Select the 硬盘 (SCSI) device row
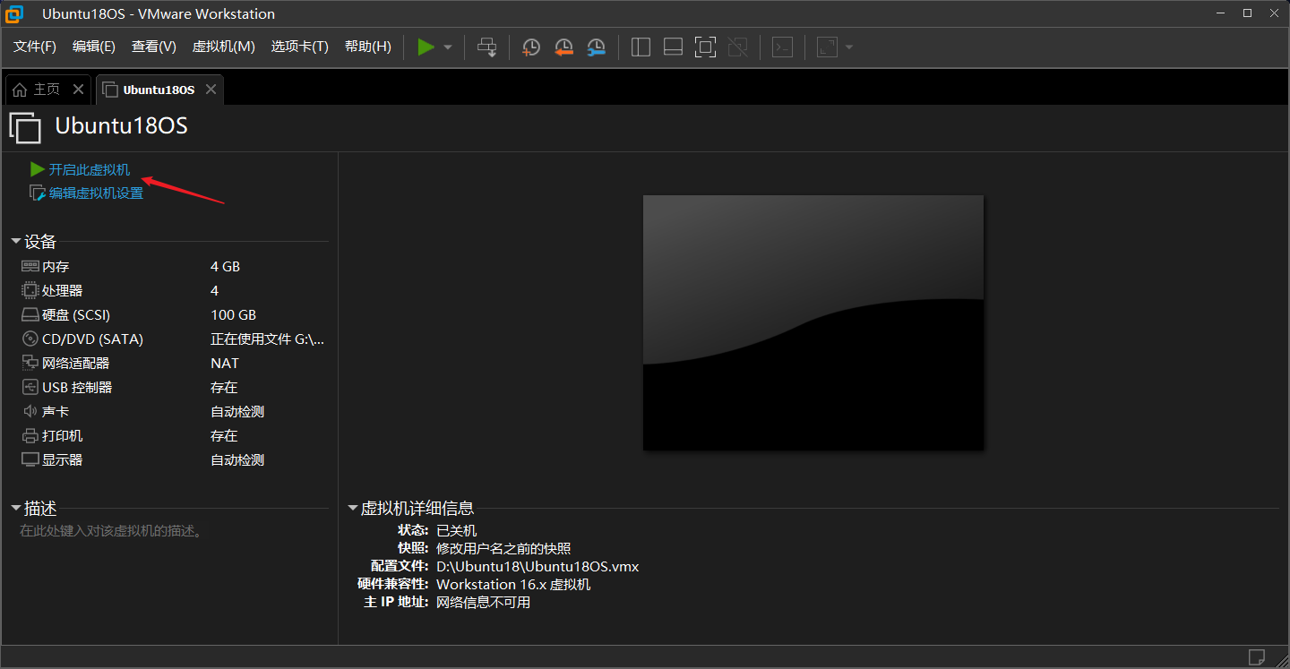Image resolution: width=1290 pixels, height=669 pixels. [x=173, y=315]
